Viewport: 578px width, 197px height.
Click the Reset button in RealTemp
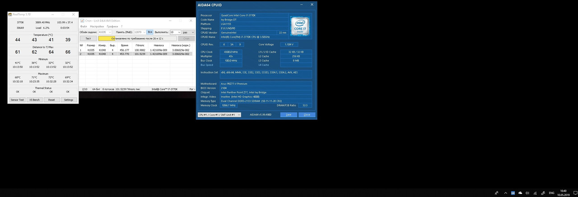click(51, 100)
